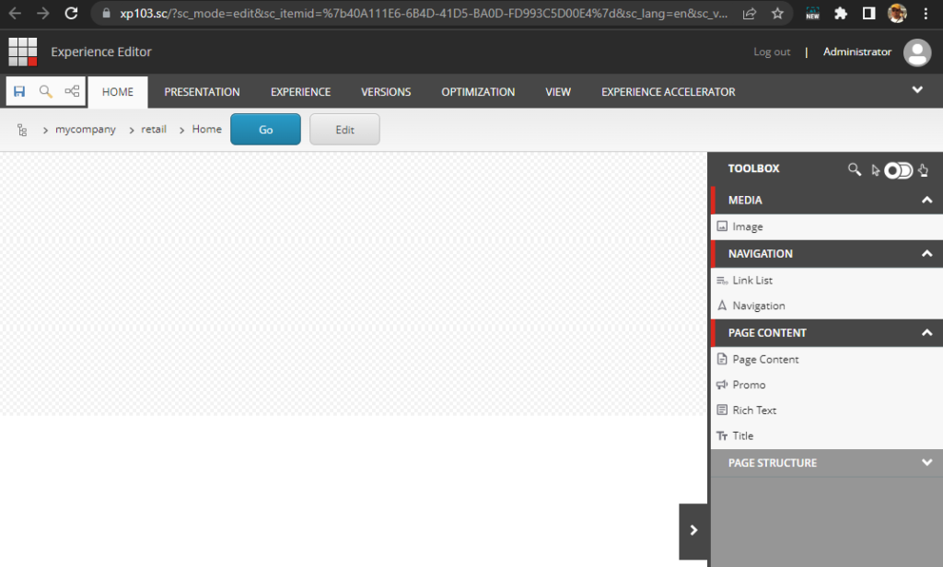The width and height of the screenshot is (943, 567).
Task: Collapse the ribbon with the chevron
Action: 917,89
